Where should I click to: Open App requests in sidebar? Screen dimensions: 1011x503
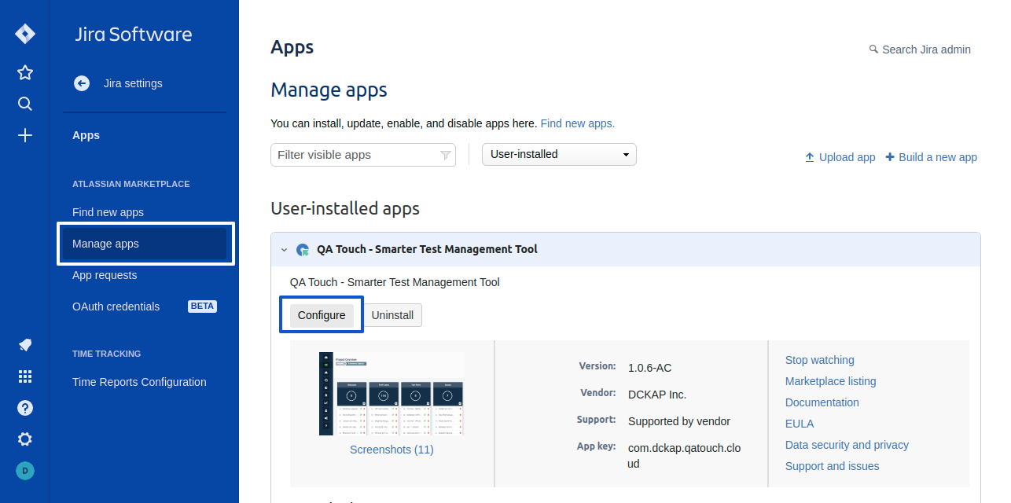coord(105,275)
